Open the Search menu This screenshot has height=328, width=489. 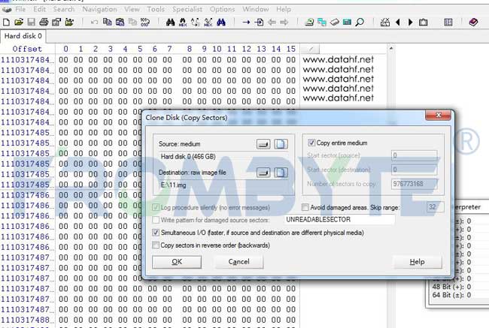pyautogui.click(x=64, y=9)
